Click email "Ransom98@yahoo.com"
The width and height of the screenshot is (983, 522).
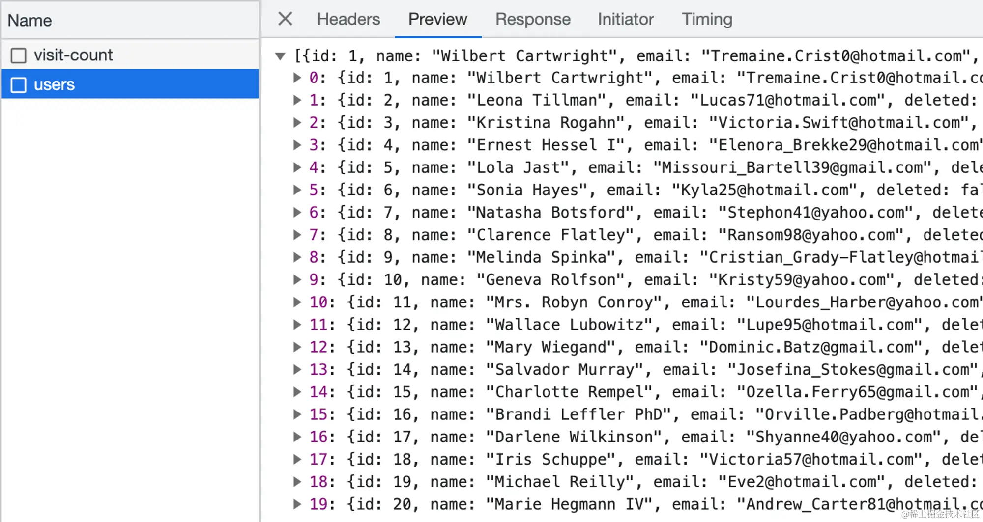click(x=811, y=235)
